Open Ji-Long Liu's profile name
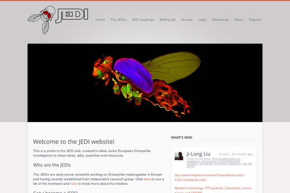The image size is (290, 193). pos(199,154)
